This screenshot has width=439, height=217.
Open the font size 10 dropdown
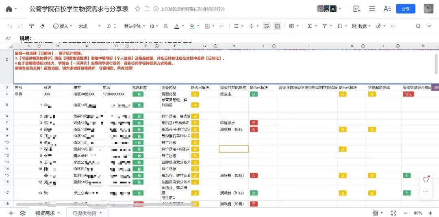154,26
